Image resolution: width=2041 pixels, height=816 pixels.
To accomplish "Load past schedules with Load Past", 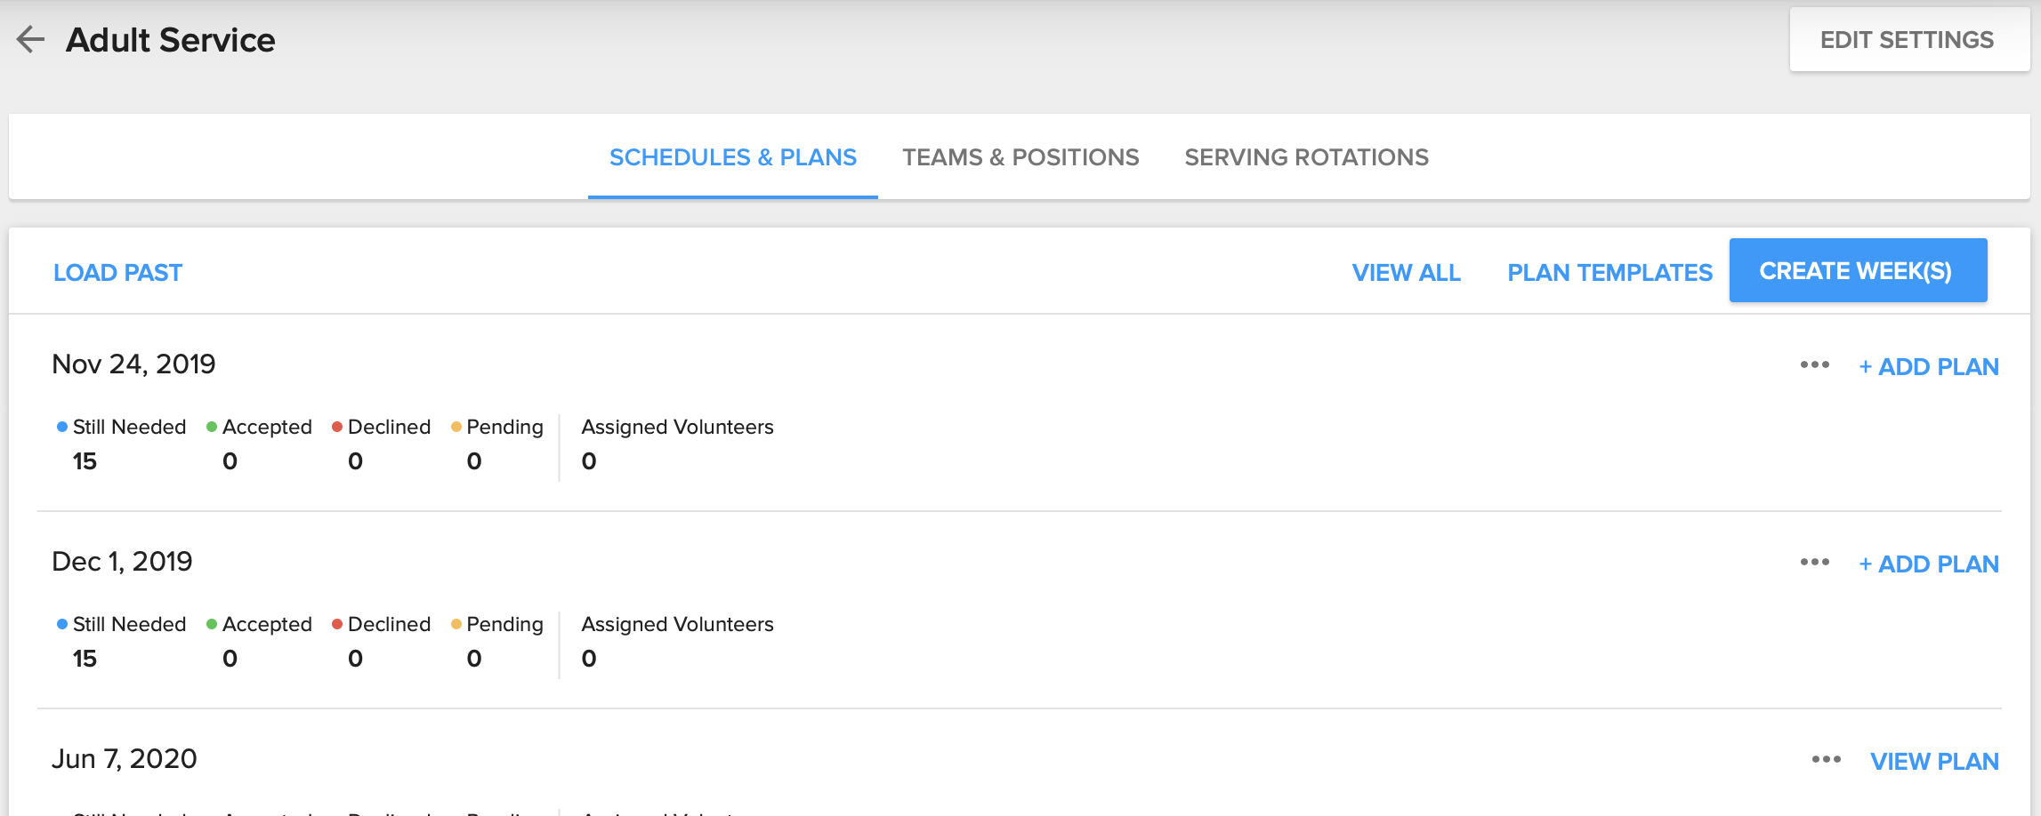I will coord(117,272).
